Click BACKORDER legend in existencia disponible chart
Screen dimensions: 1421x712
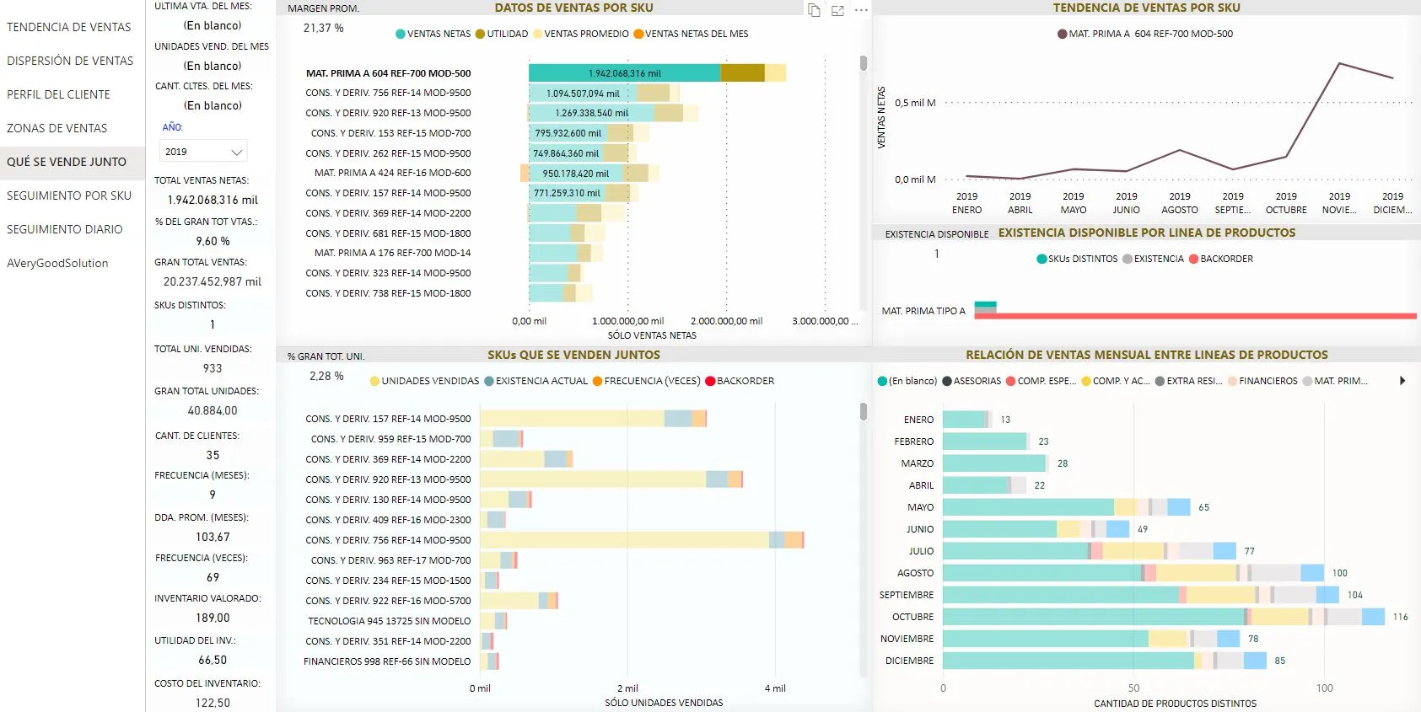(x=1220, y=259)
